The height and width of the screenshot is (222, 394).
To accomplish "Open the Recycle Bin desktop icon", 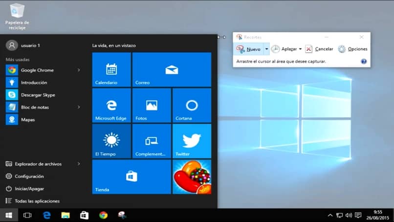I will [17, 17].
